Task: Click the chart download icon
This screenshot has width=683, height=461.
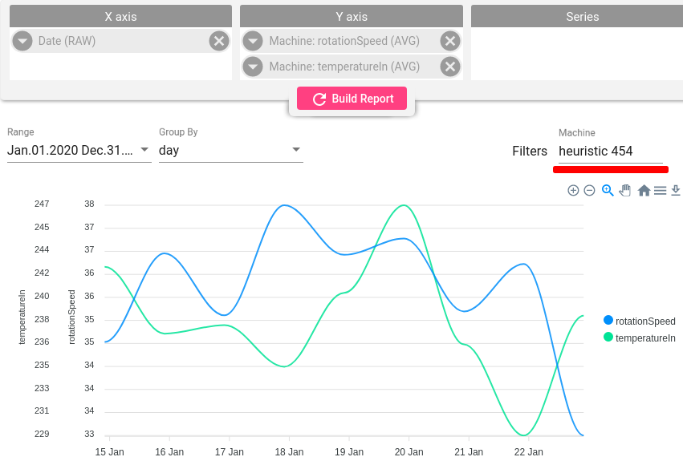Action: (x=676, y=190)
